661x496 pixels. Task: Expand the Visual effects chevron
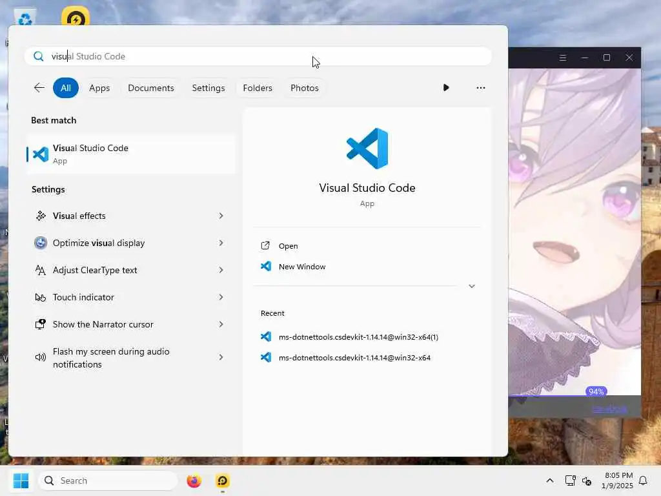coord(221,216)
